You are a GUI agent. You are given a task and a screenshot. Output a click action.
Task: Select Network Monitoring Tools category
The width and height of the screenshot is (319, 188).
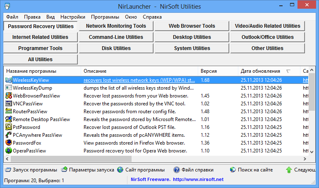[116, 26]
